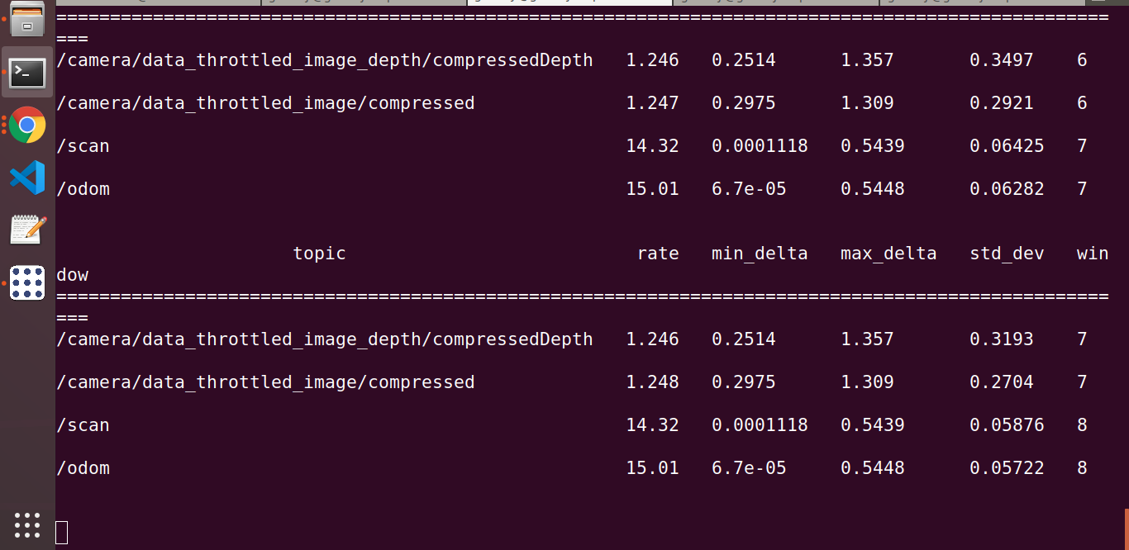The height and width of the screenshot is (550, 1129).
Task: Launch Google Chrome from the dock
Action: point(27,126)
